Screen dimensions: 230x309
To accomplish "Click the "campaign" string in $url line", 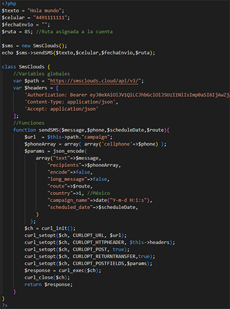I will click(96, 137).
